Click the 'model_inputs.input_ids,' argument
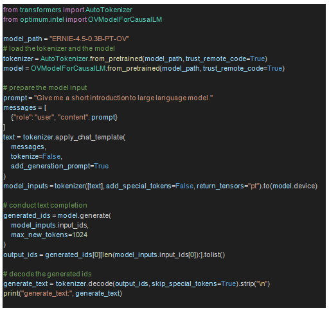Image resolution: width=329 pixels, height=313 pixels. pos(49,226)
